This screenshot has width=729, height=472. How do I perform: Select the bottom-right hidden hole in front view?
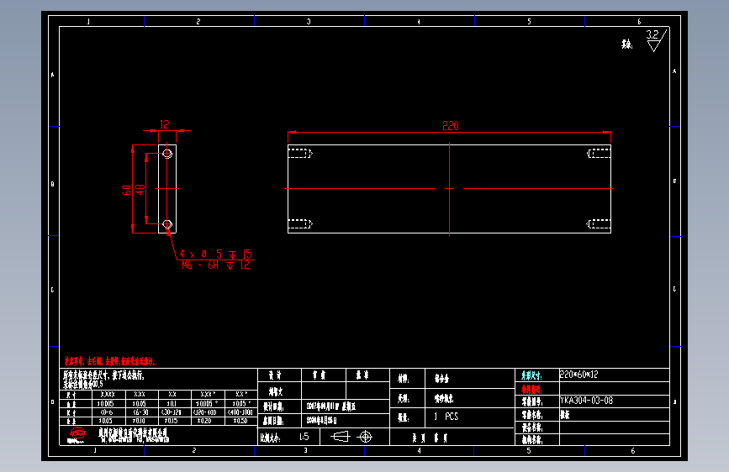pyautogui.click(x=599, y=224)
